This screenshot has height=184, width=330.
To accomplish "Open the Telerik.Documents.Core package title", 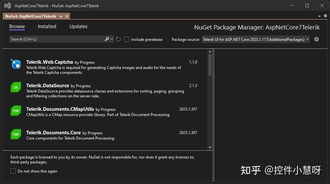I will coord(53,132).
